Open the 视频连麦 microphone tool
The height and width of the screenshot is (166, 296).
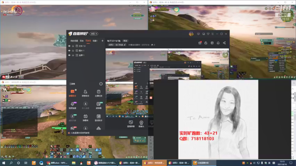(73, 105)
